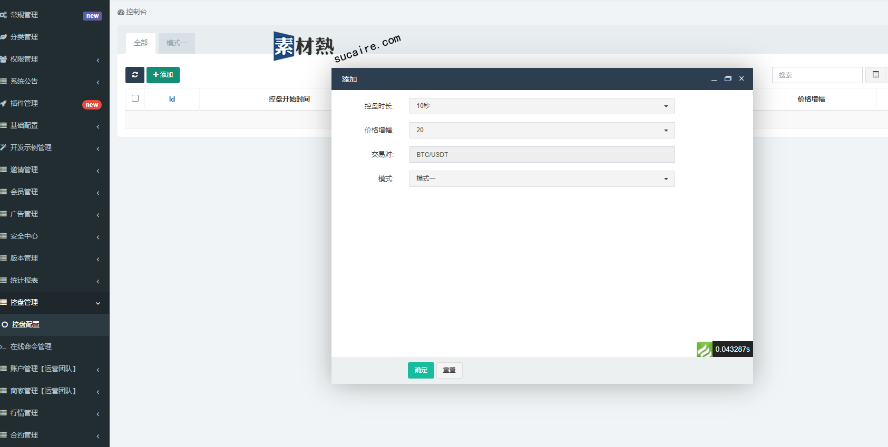Click the terminal icon beside 在线命令管理
888x447 pixels.
(x=3, y=346)
